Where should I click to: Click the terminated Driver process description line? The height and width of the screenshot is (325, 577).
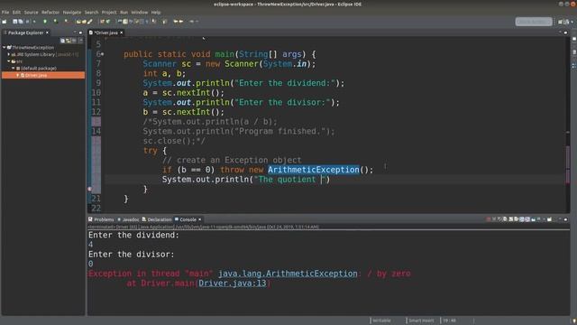(204, 227)
